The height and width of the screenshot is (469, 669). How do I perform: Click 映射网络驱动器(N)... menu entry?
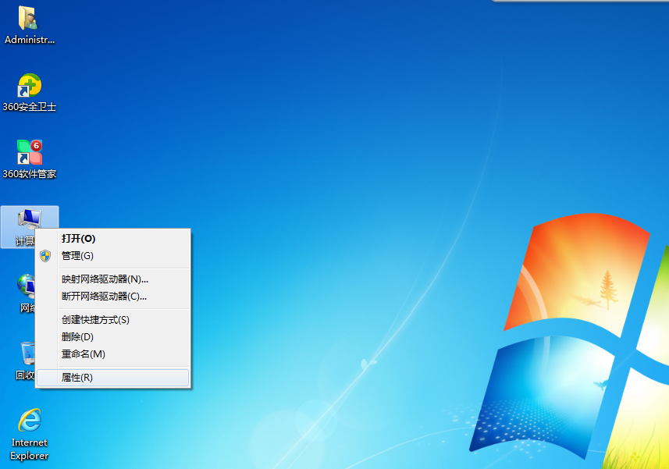pyautogui.click(x=113, y=279)
